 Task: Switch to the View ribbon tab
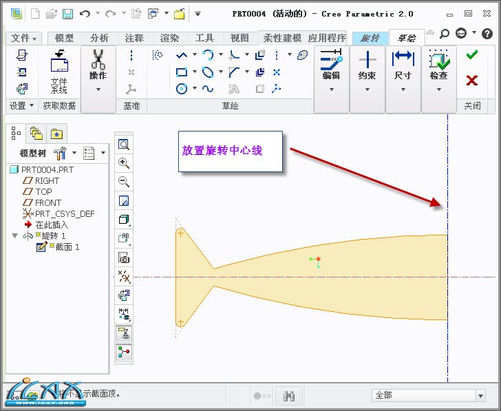click(x=239, y=39)
